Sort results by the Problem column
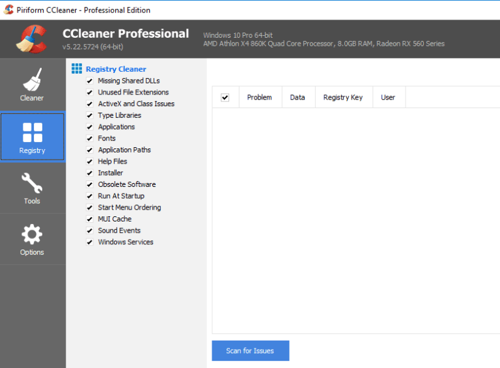500x368 pixels. pos(259,98)
